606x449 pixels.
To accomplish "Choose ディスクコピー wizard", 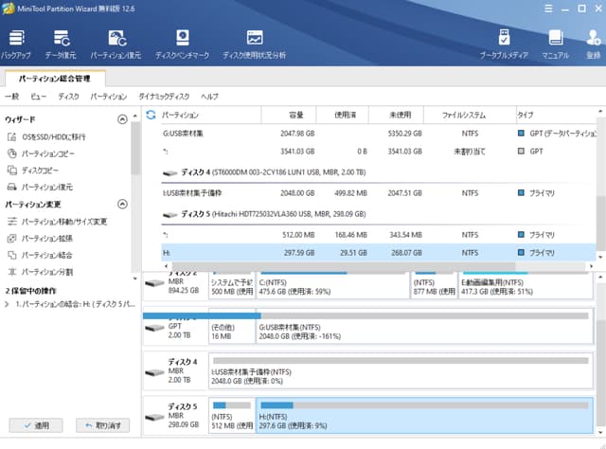I will tap(33, 171).
